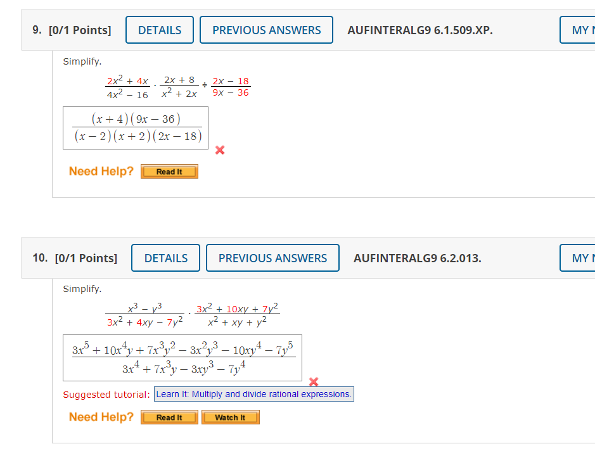The width and height of the screenshot is (595, 470).
Task: Click the answer box for question 9
Action: [135, 127]
